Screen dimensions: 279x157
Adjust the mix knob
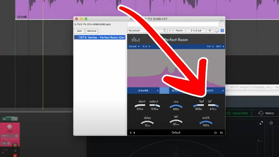pyautogui.click(x=176, y=106)
